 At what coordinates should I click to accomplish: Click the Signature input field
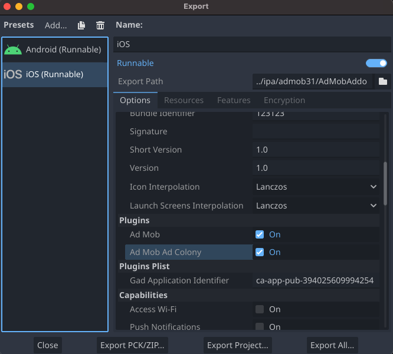[316, 131]
